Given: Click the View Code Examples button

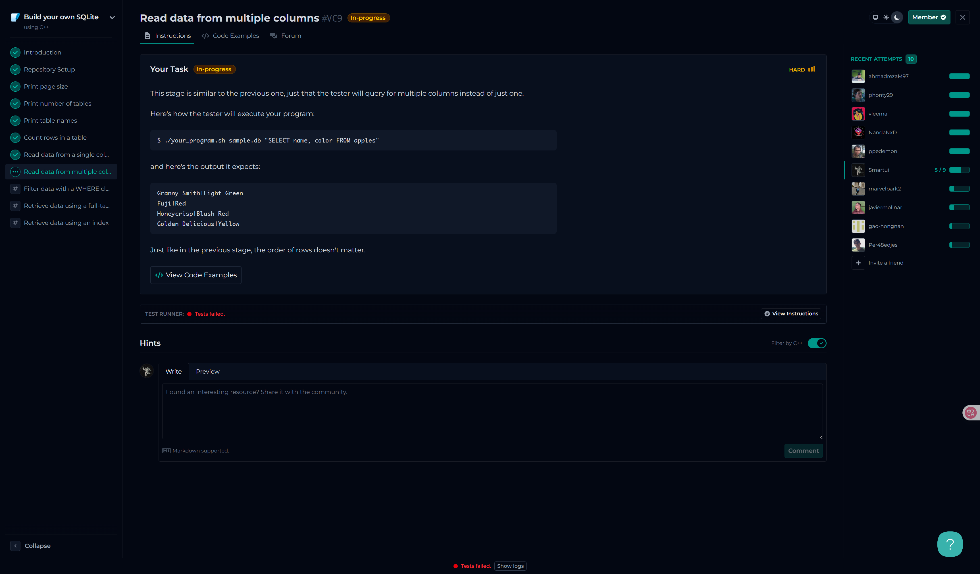Looking at the screenshot, I should 195,275.
